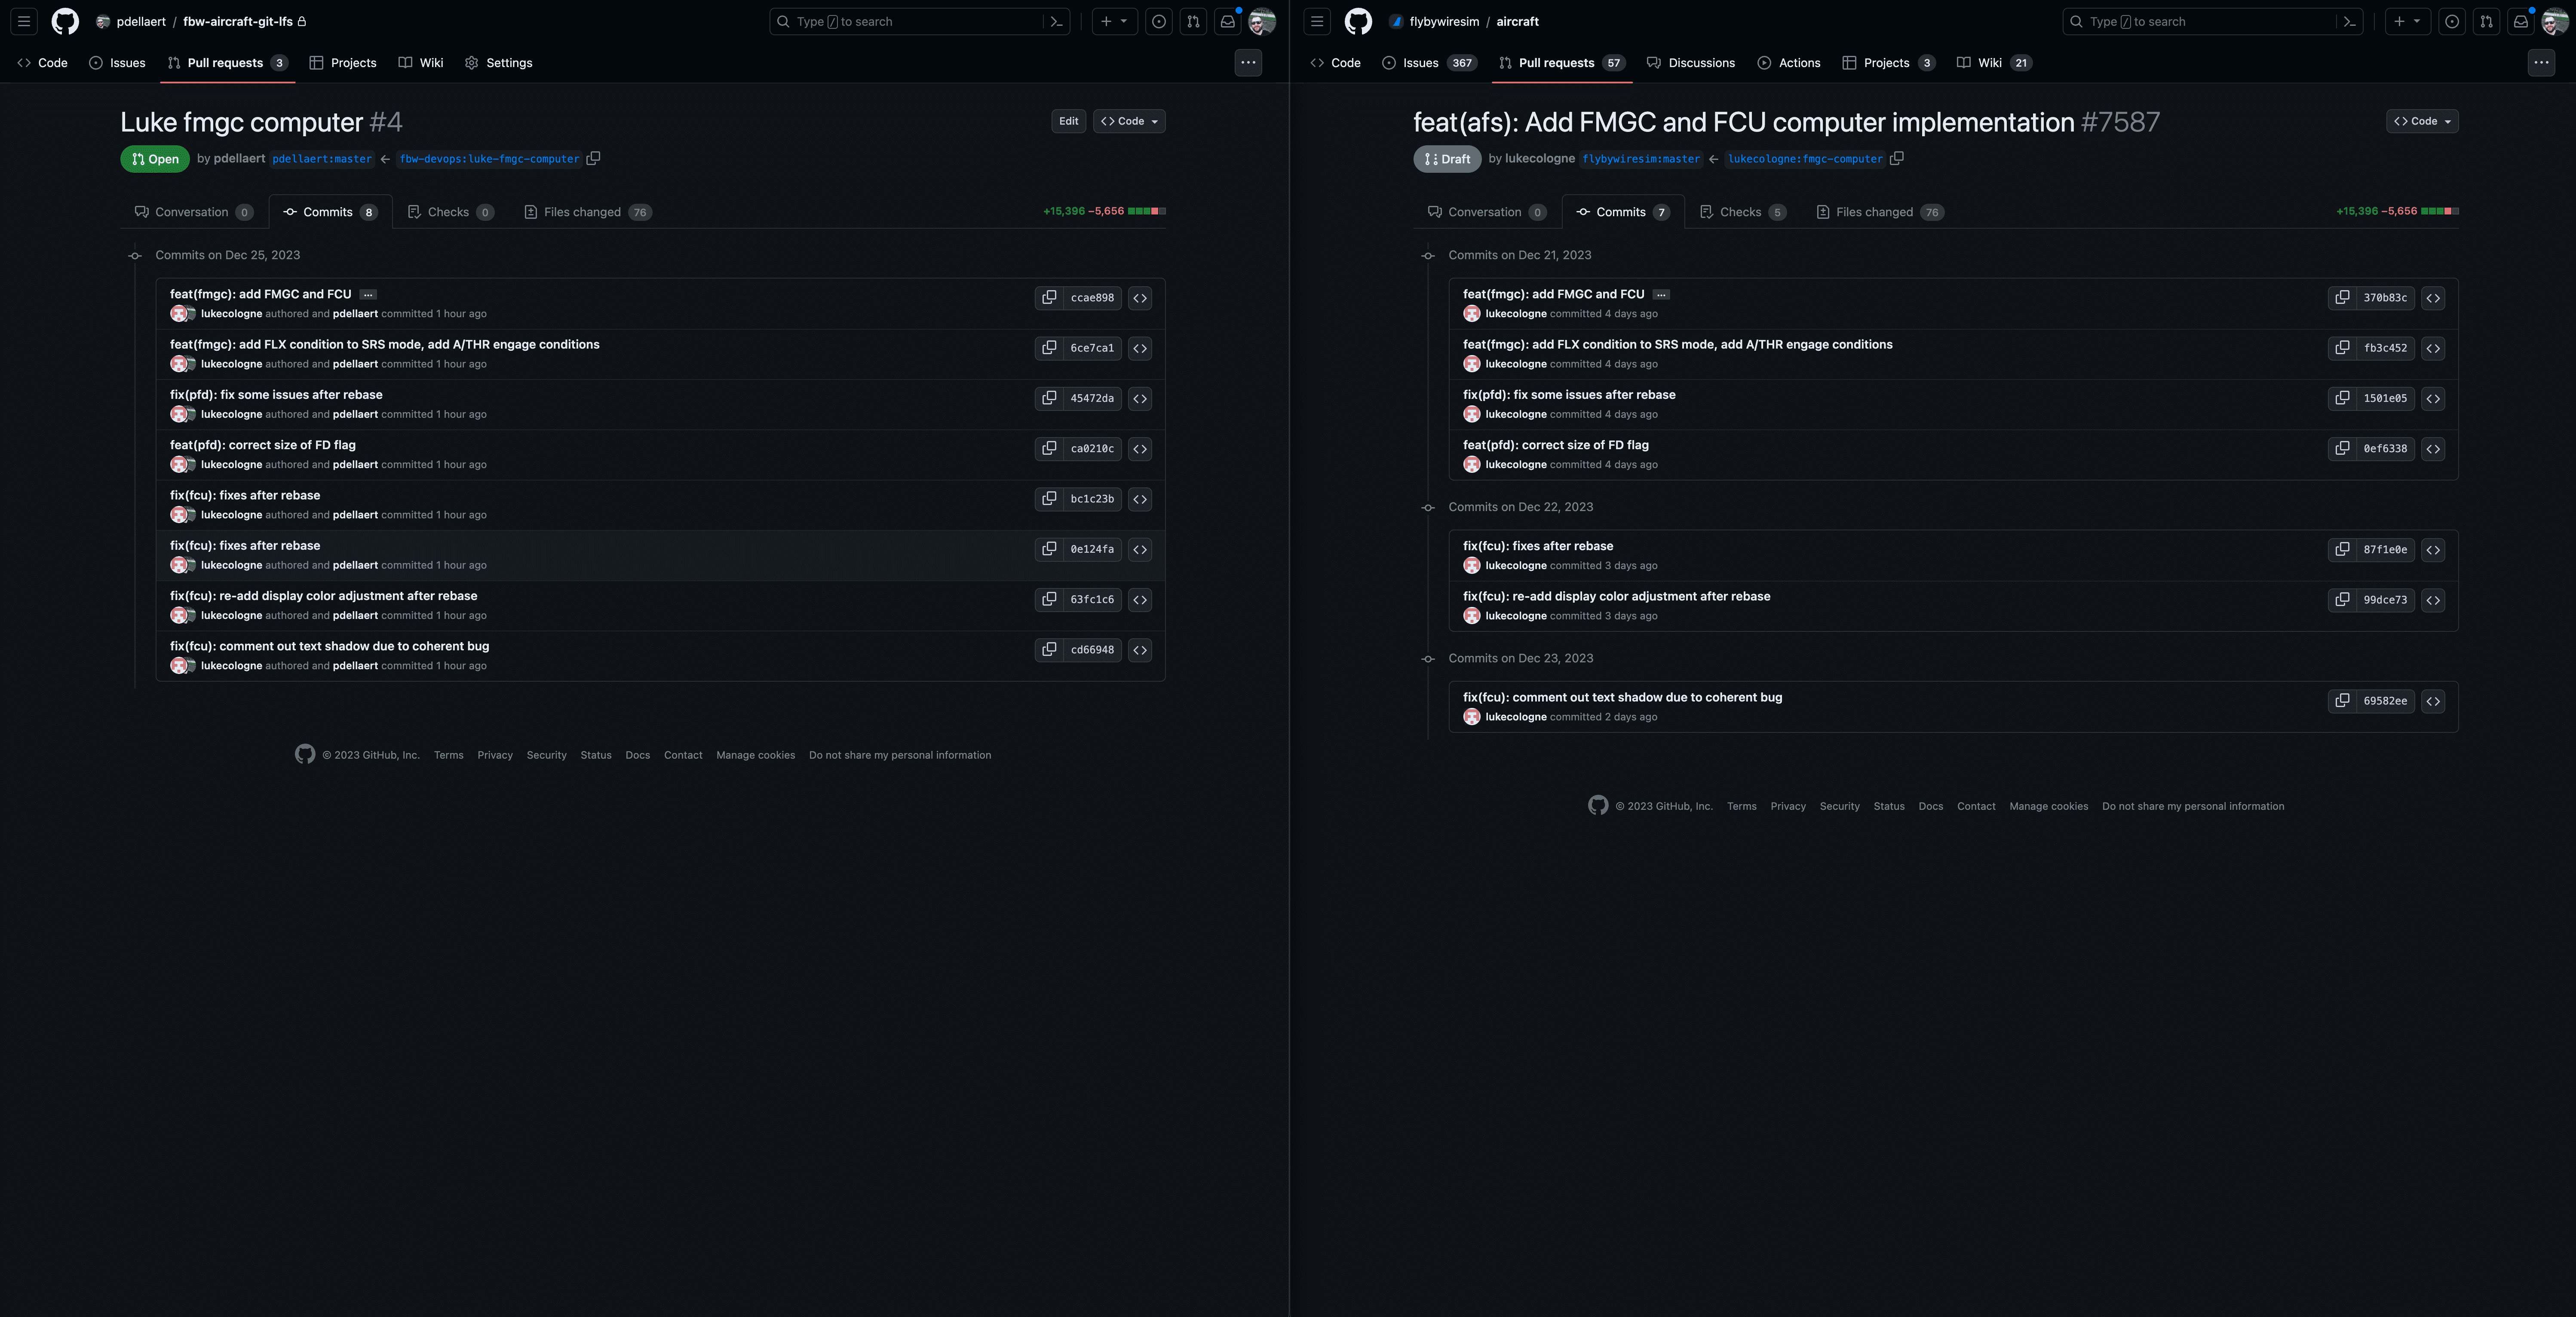Expand the commit description of 370b83c
This screenshot has width=2576, height=1317.
[1661, 294]
